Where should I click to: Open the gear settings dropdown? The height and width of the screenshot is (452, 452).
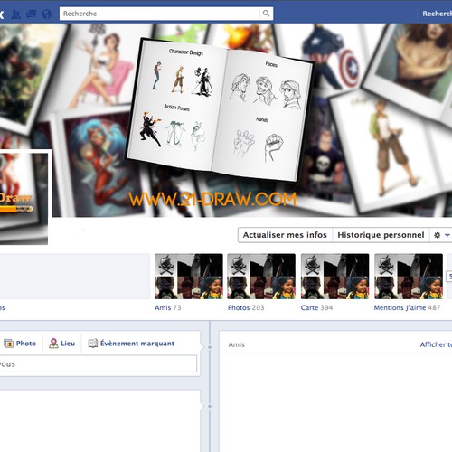point(442,235)
